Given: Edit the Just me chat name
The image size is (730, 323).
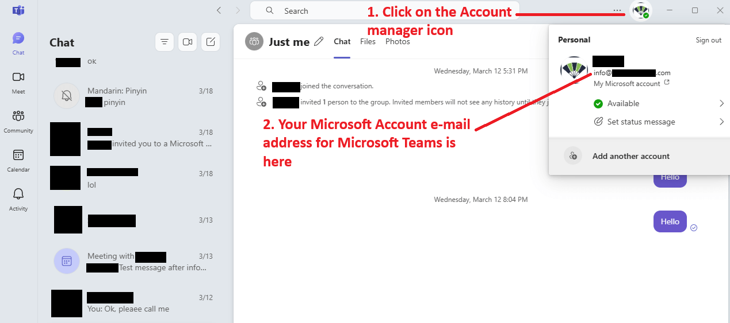Looking at the screenshot, I should (x=319, y=41).
